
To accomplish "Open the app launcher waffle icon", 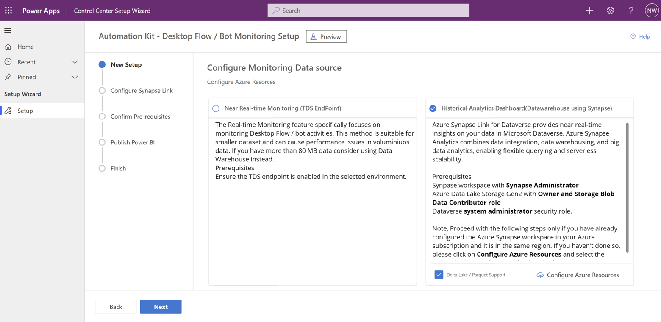I will tap(8, 10).
